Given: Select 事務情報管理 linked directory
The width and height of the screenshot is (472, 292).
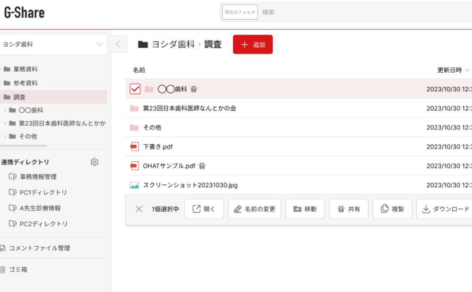Looking at the screenshot, I should tap(38, 177).
